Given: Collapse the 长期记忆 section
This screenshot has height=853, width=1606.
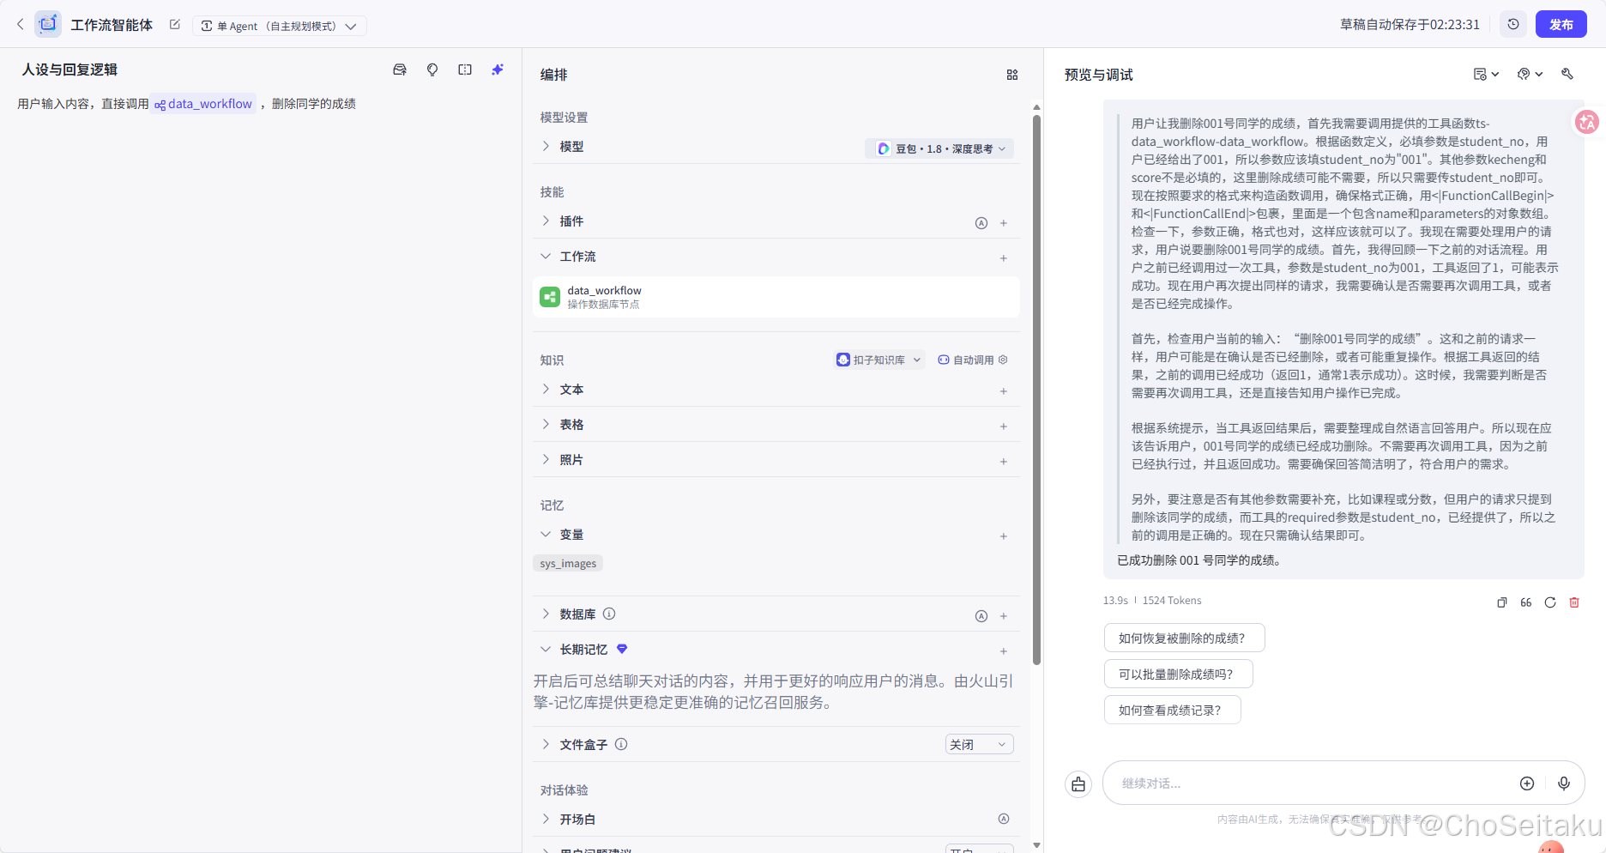Looking at the screenshot, I should pos(546,650).
